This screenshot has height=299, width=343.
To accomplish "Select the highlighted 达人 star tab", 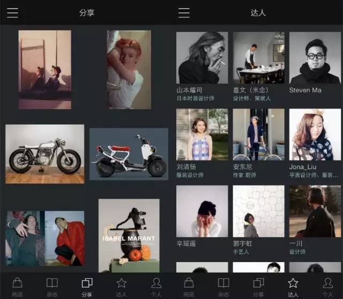I will tap(293, 286).
